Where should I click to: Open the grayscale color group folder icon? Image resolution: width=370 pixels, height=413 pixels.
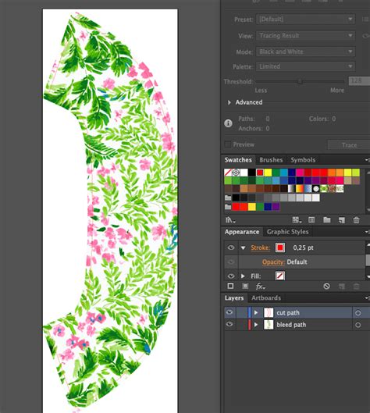[228, 198]
